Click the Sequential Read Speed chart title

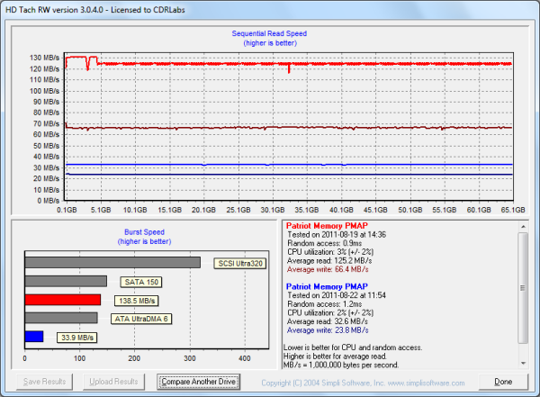point(269,33)
